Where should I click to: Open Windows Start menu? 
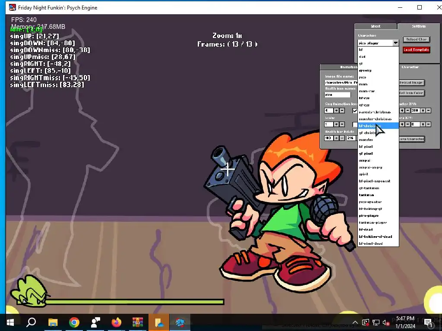10,322
